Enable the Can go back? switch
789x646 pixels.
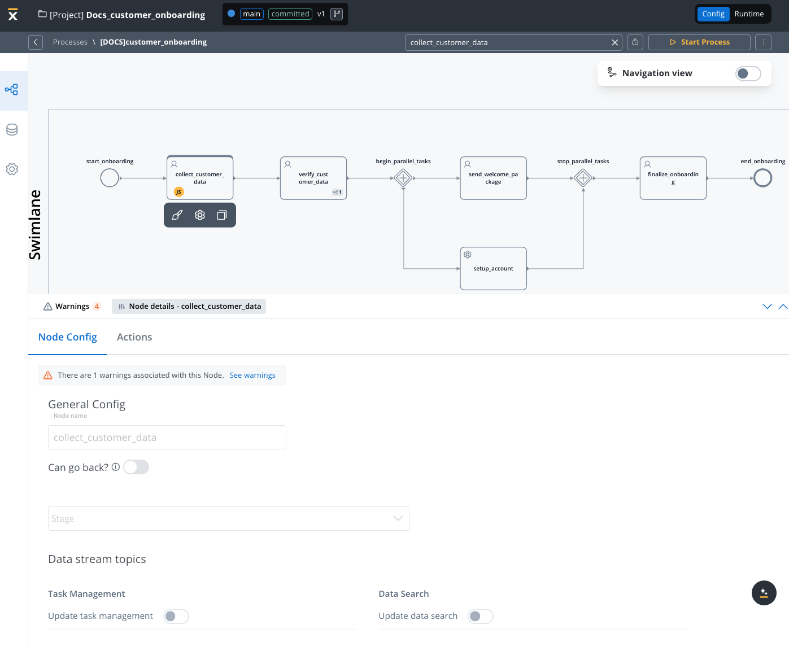coord(136,467)
